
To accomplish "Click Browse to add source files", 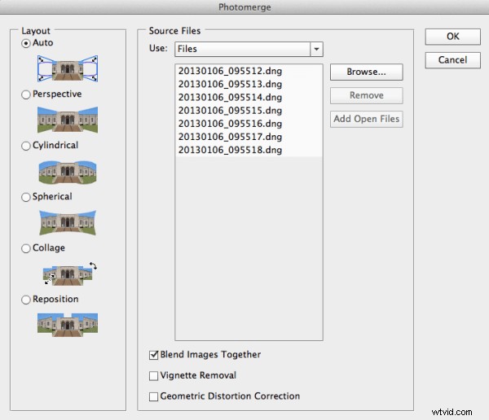I will click(x=367, y=72).
